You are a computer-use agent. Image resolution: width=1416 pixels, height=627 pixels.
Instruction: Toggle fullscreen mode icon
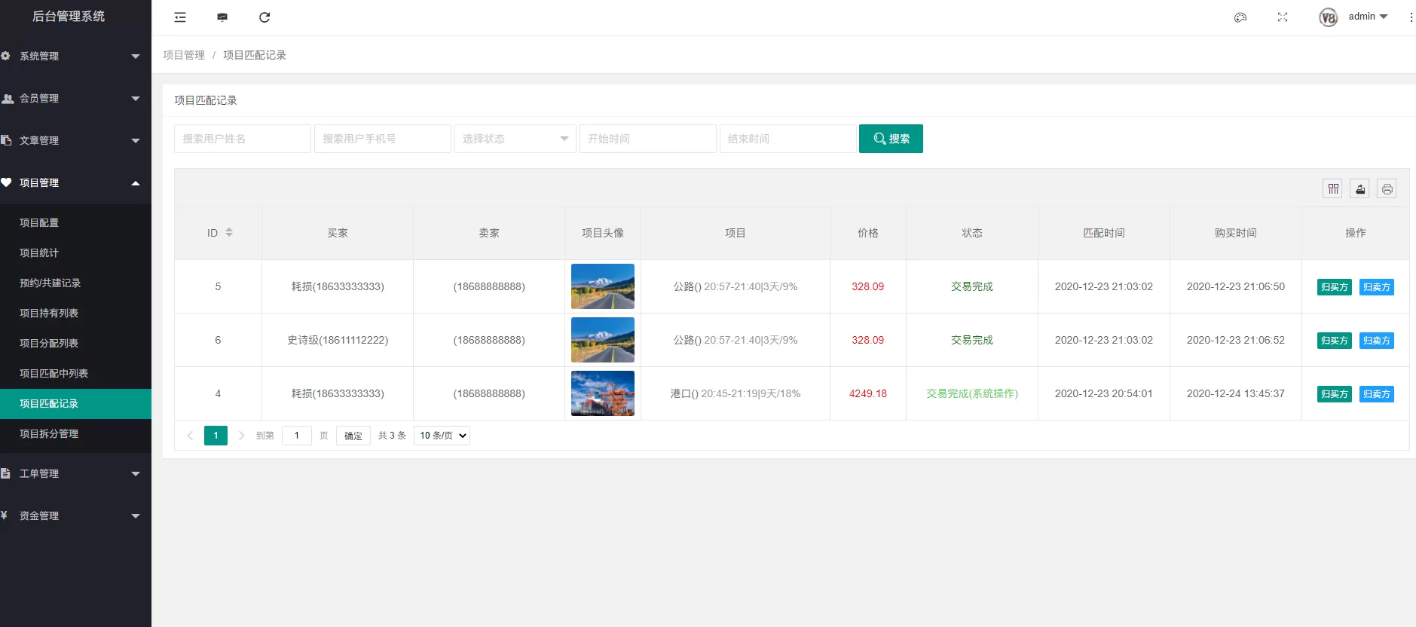(x=1283, y=17)
